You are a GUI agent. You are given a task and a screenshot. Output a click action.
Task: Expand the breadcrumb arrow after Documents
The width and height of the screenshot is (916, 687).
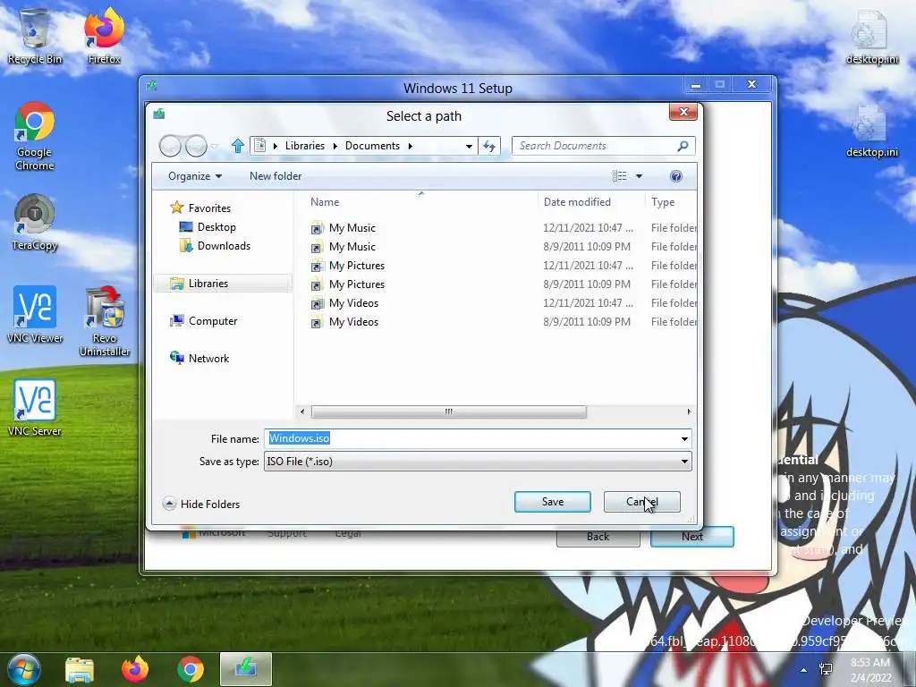coord(410,146)
